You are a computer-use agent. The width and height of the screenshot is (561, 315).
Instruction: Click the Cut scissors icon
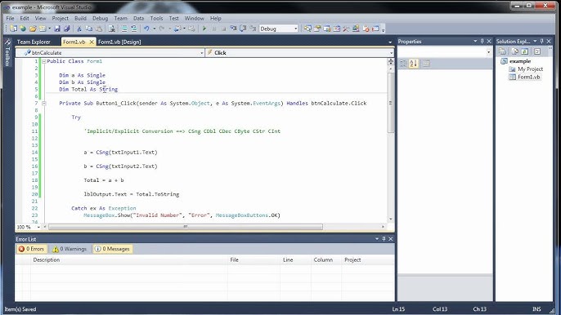(x=79, y=29)
